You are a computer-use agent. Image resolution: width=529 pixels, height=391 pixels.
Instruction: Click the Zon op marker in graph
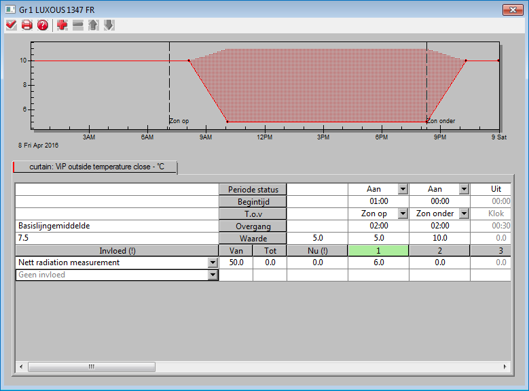[x=179, y=121]
